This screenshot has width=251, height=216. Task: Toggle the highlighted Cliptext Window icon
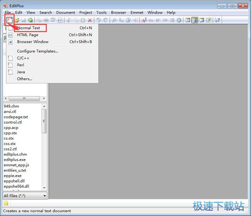(195, 20)
